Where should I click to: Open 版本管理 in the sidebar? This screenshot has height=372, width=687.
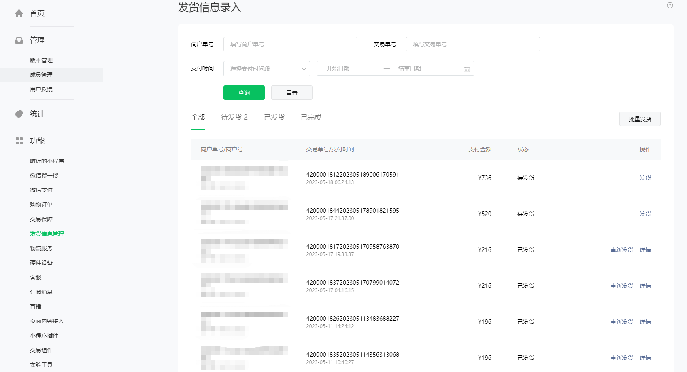(41, 60)
